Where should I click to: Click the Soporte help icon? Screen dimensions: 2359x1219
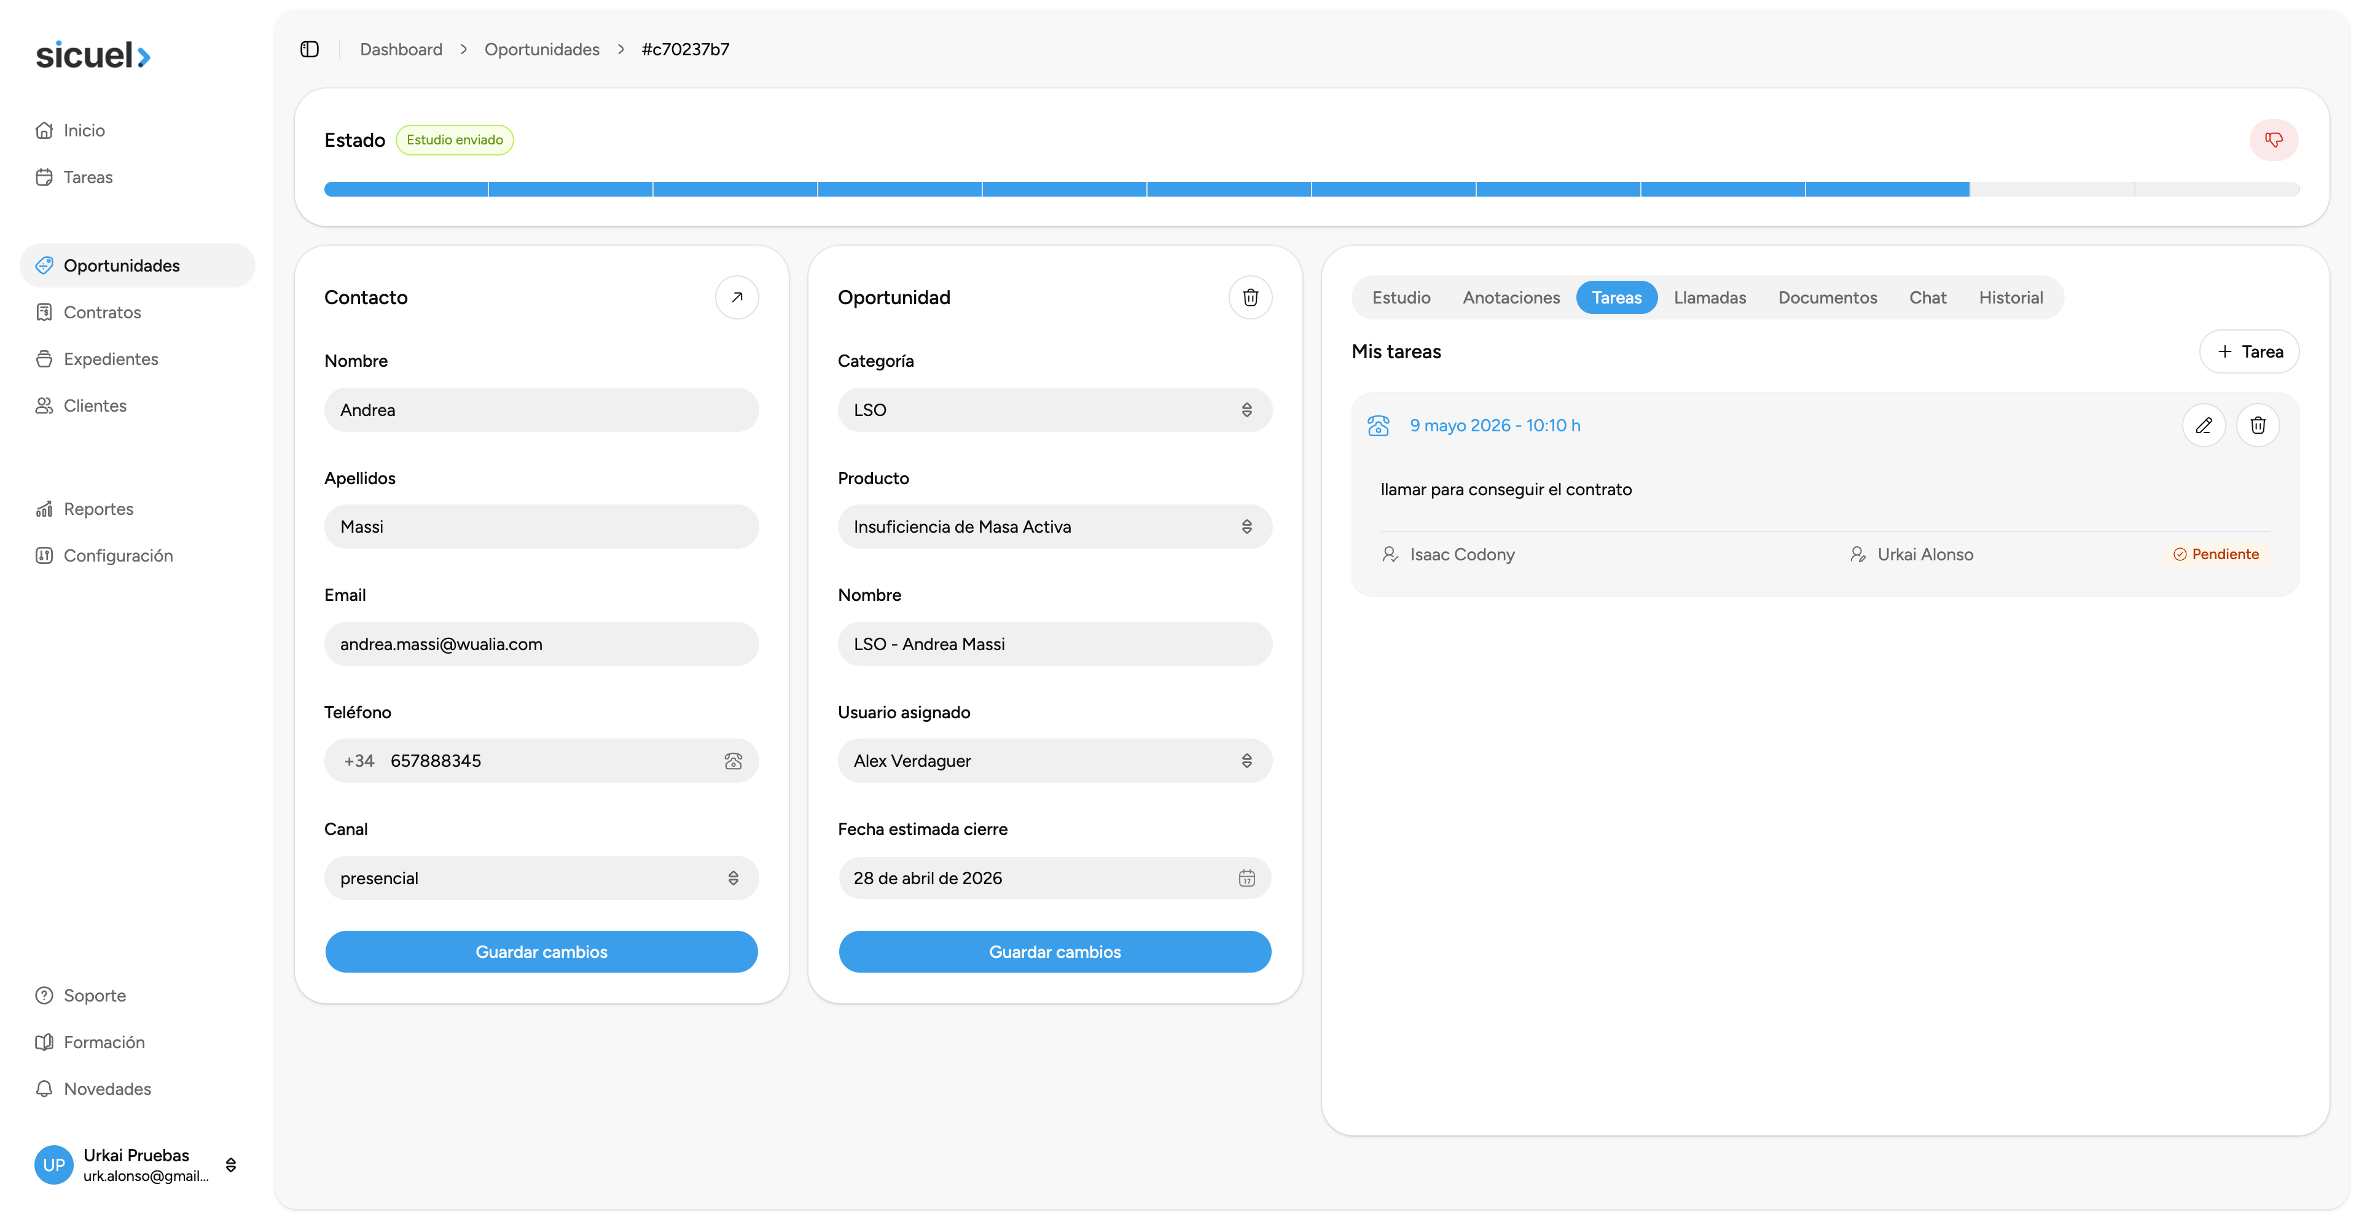click(x=44, y=995)
